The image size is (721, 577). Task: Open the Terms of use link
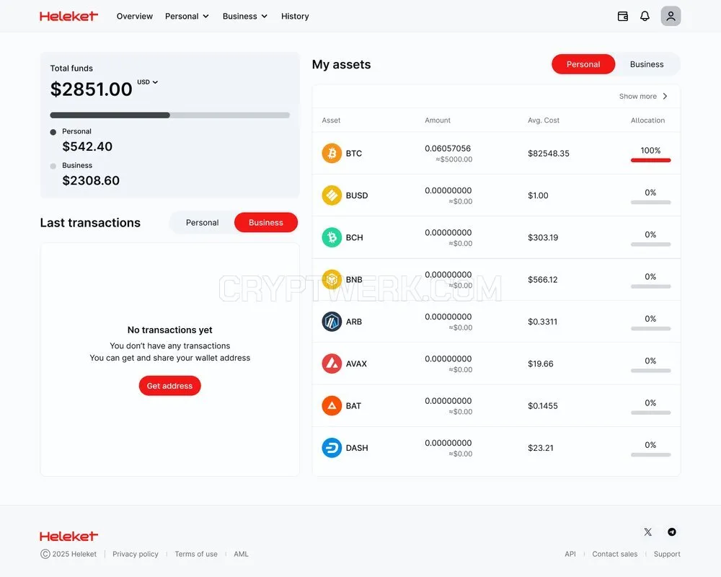click(196, 554)
